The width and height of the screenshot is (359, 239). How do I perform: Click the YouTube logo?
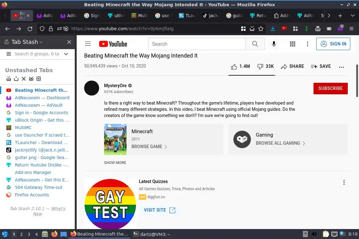[x=113, y=44]
